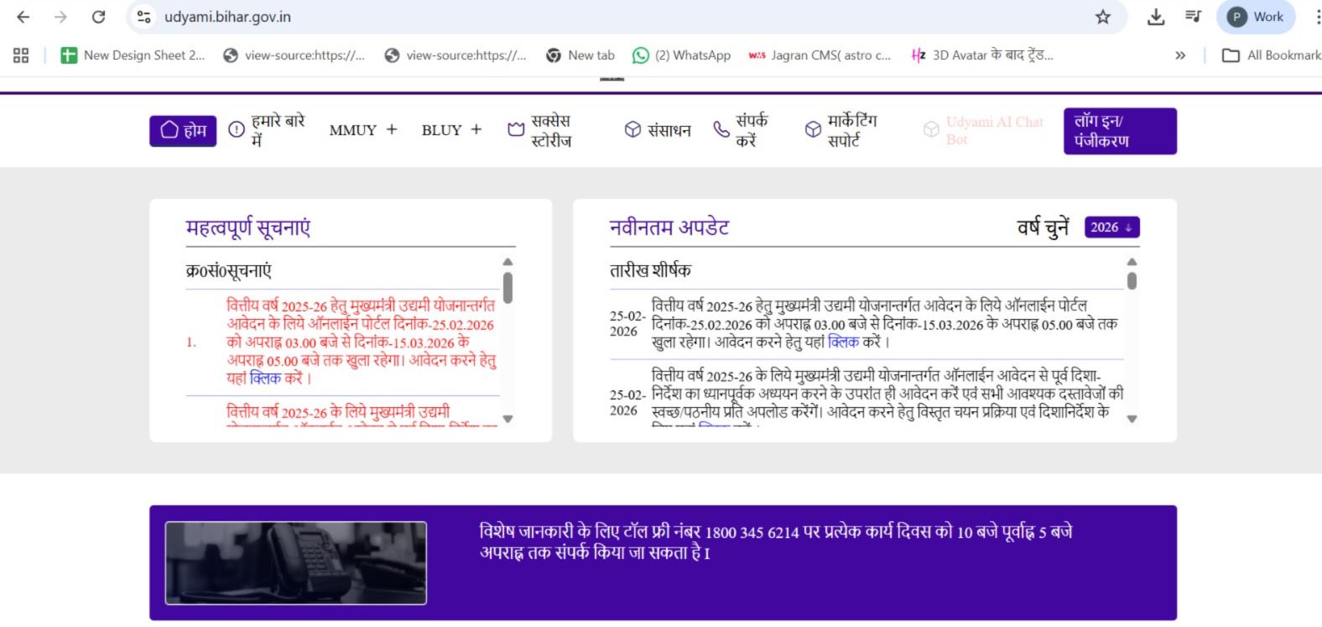1322x627 pixels.
Task: Open the browser downloads icon
Action: [1156, 17]
